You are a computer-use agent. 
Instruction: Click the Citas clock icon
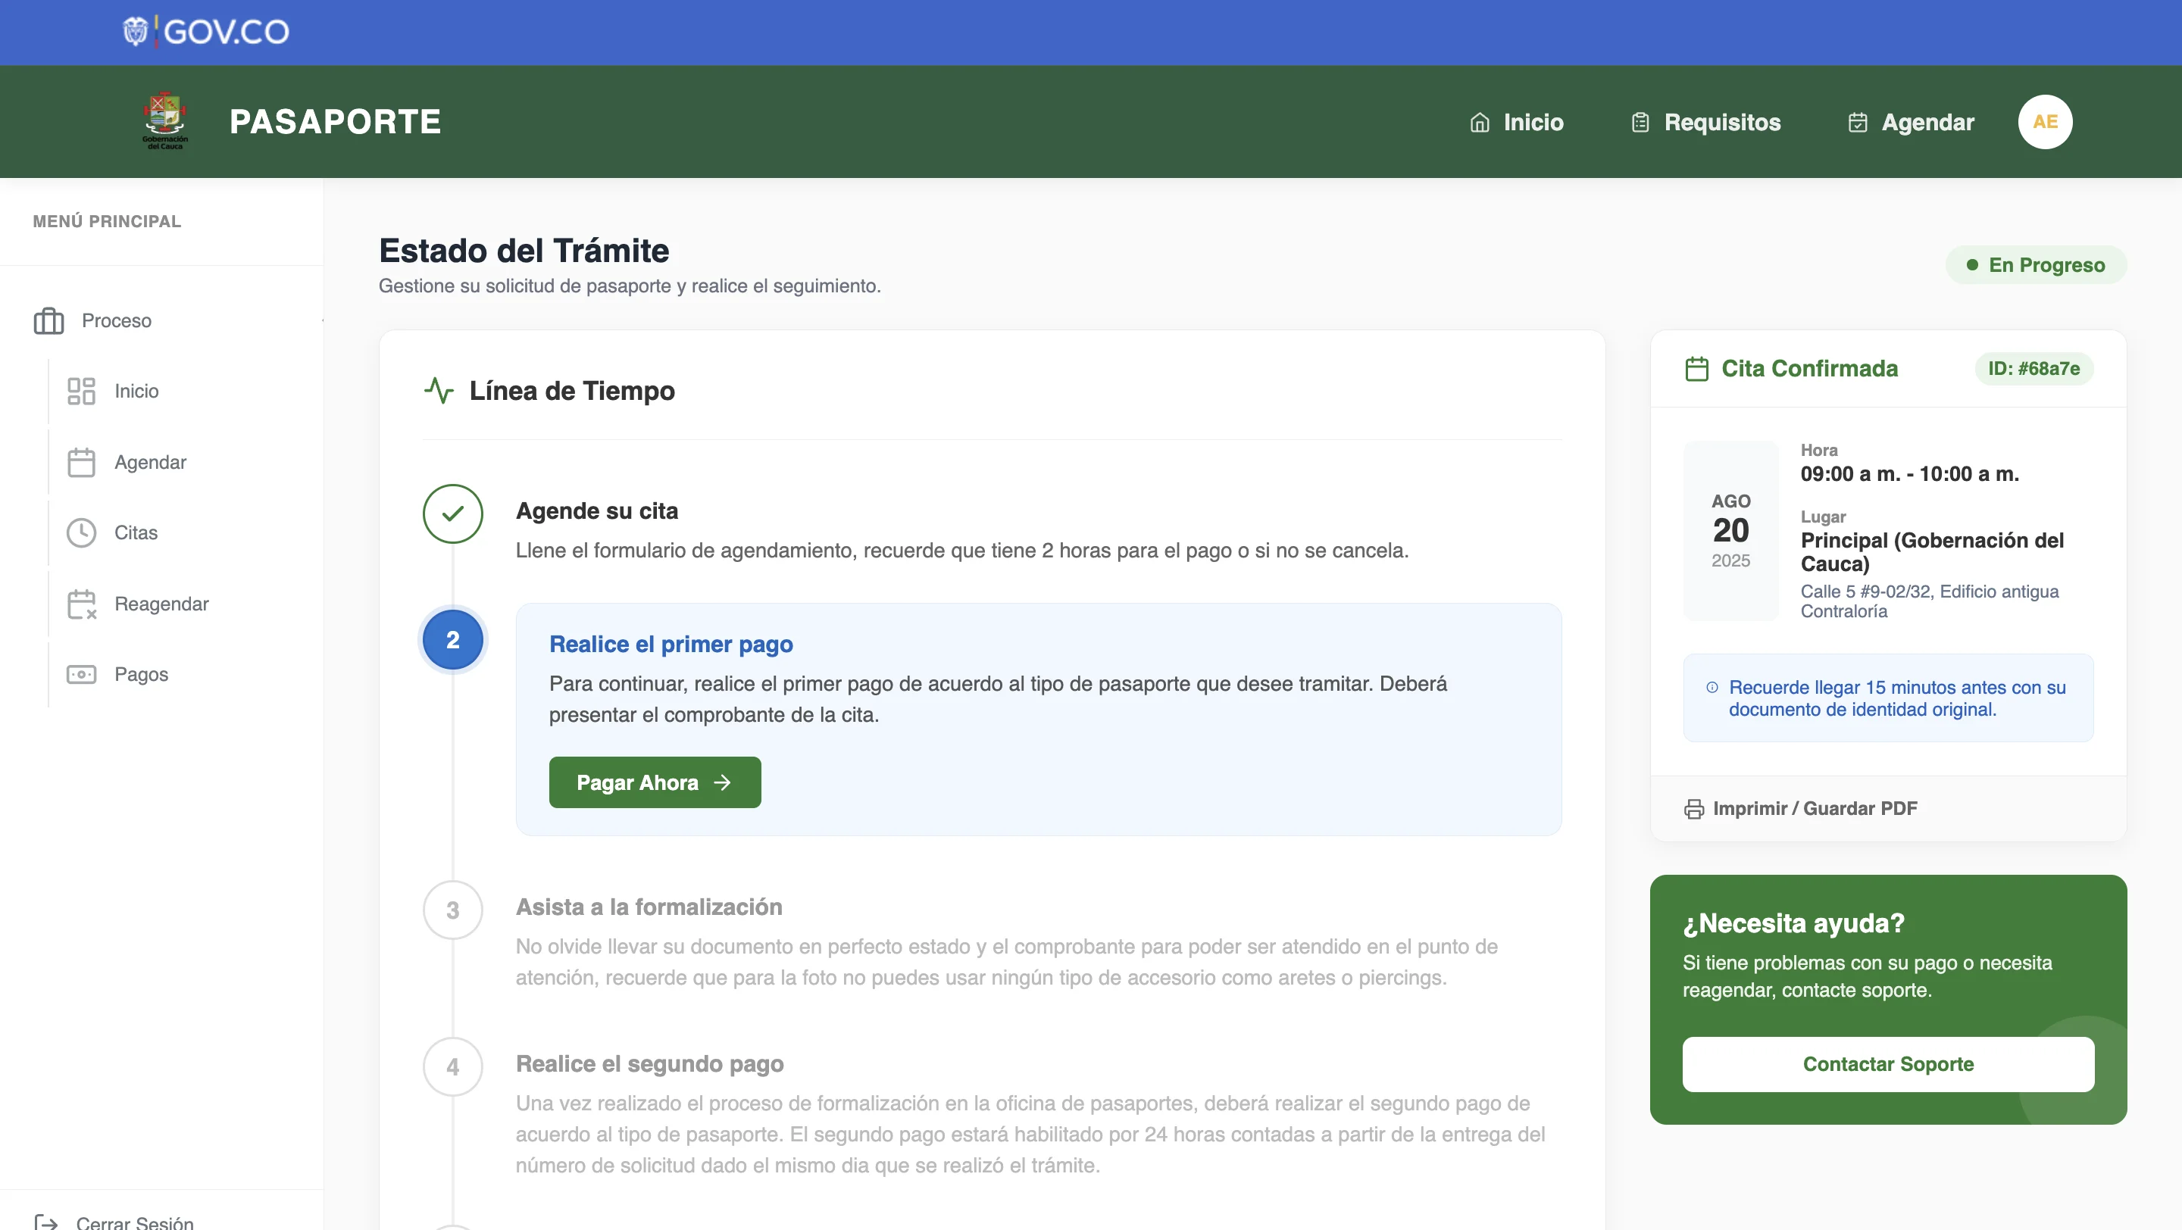[81, 532]
